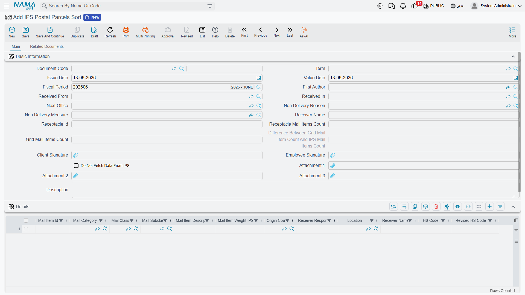Screen dimensions: 525x295
Task: Open search filter options in search bar
Action: 210,6
